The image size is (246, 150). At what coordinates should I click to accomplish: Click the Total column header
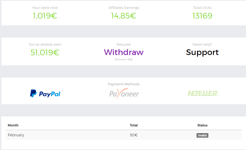click(x=134, y=125)
